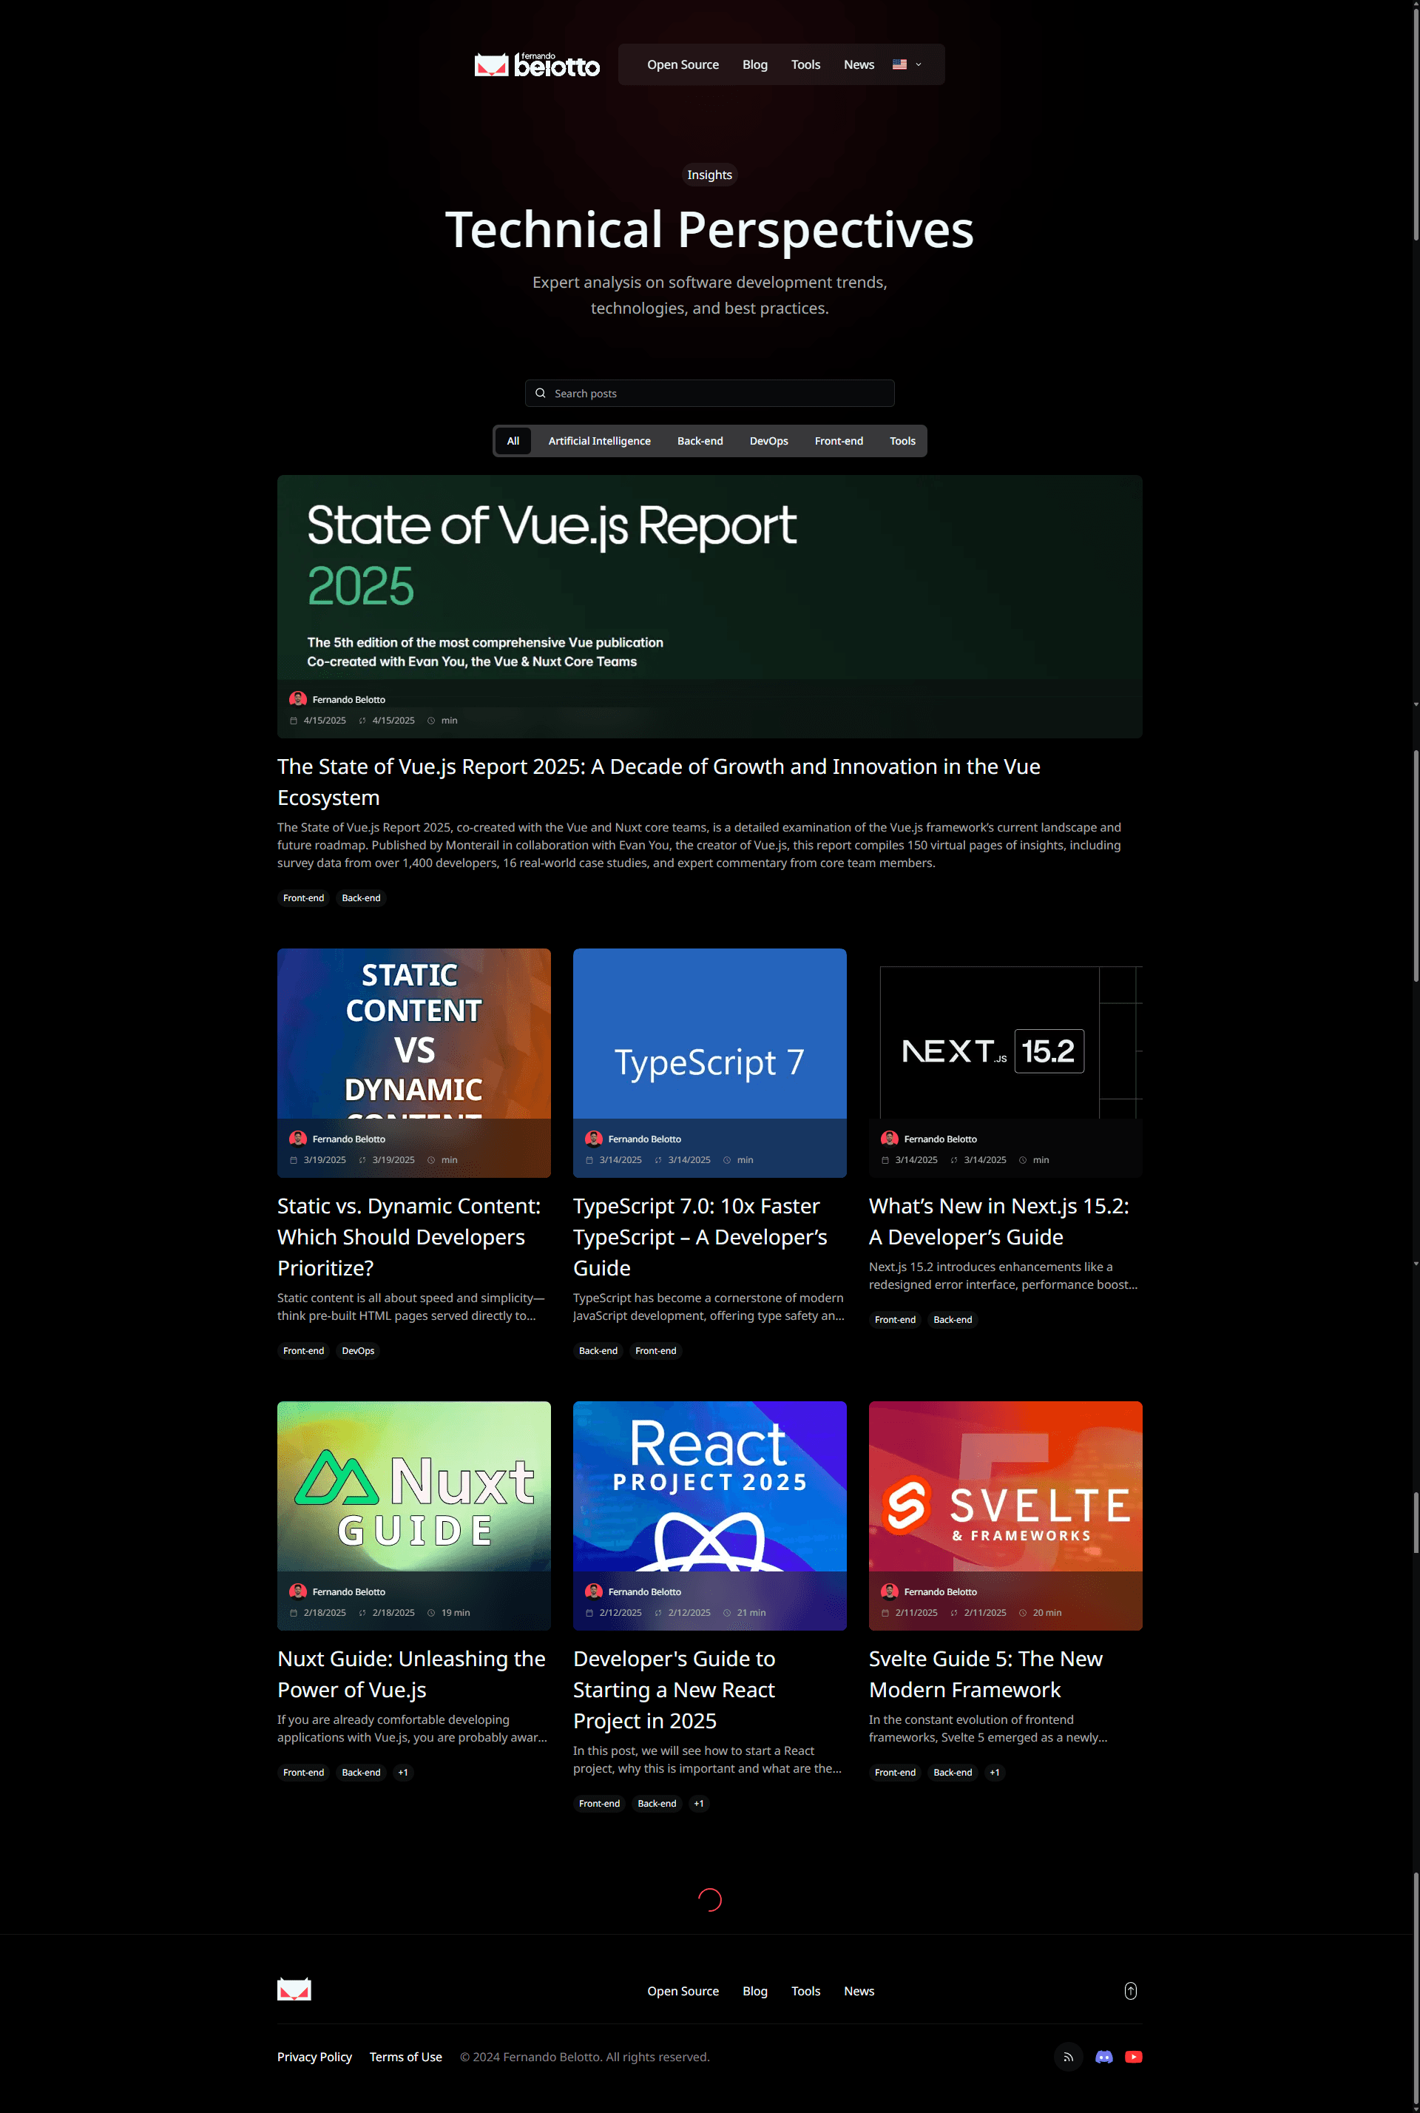Click the author avatar on the Vue.js Report card
The width and height of the screenshot is (1420, 2113).
point(297,699)
